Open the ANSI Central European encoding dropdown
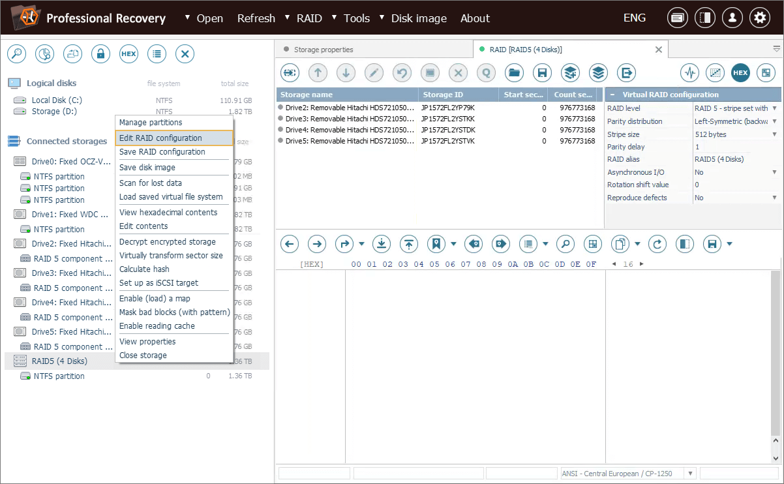784x484 pixels. (x=691, y=473)
